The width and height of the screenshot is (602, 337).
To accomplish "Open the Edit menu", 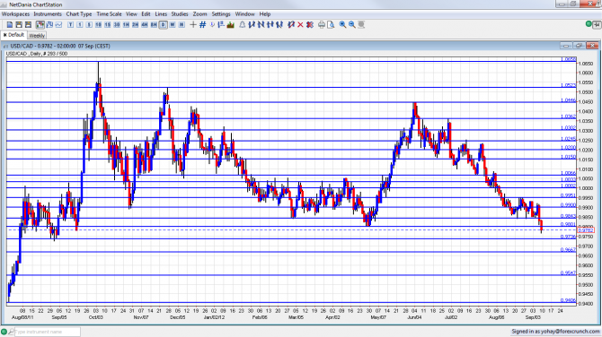I will [146, 14].
